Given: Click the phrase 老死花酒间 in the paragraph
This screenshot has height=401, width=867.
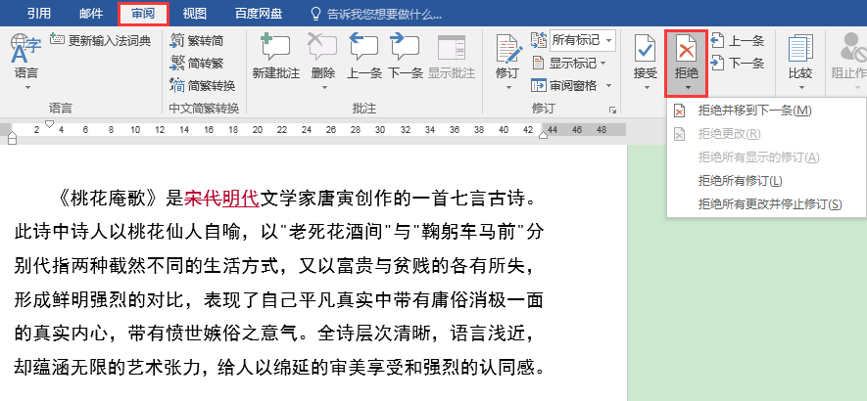Looking at the screenshot, I should (x=337, y=233).
